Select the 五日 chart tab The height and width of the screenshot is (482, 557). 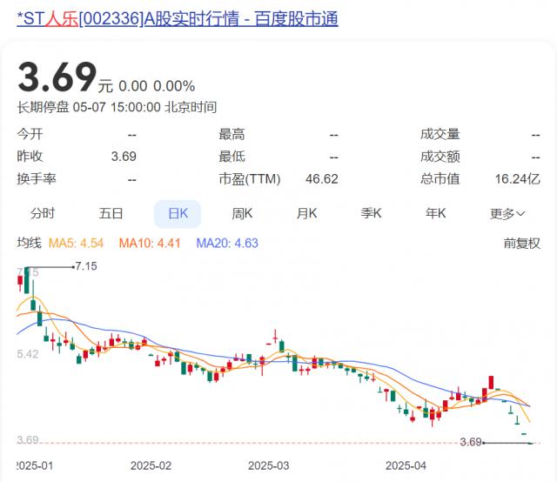pos(111,213)
